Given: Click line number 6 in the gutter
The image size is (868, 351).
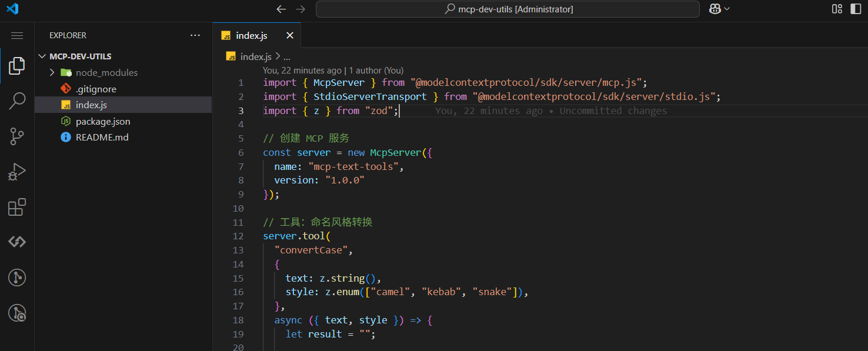Looking at the screenshot, I should click(241, 152).
